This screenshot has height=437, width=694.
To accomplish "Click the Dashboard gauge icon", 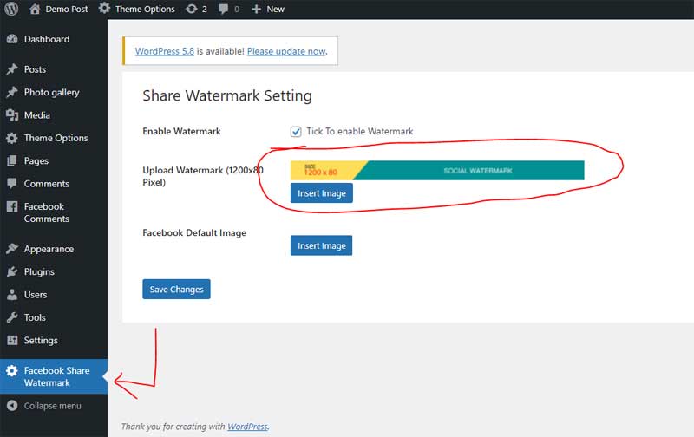I will pyautogui.click(x=12, y=39).
